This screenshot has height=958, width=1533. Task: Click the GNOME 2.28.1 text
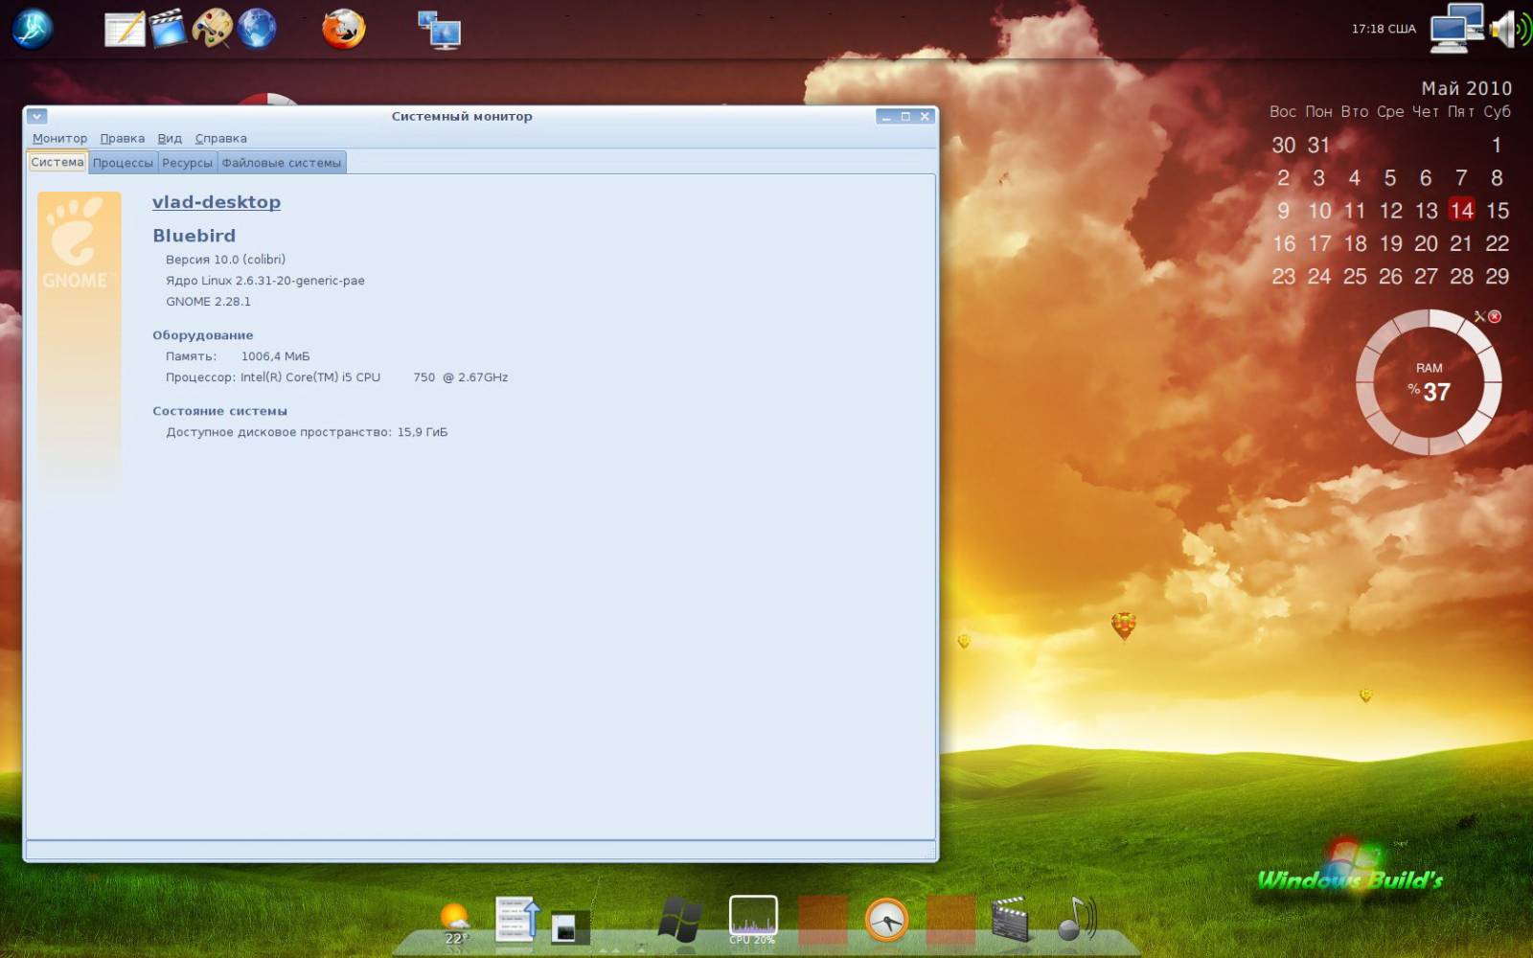[x=208, y=302]
